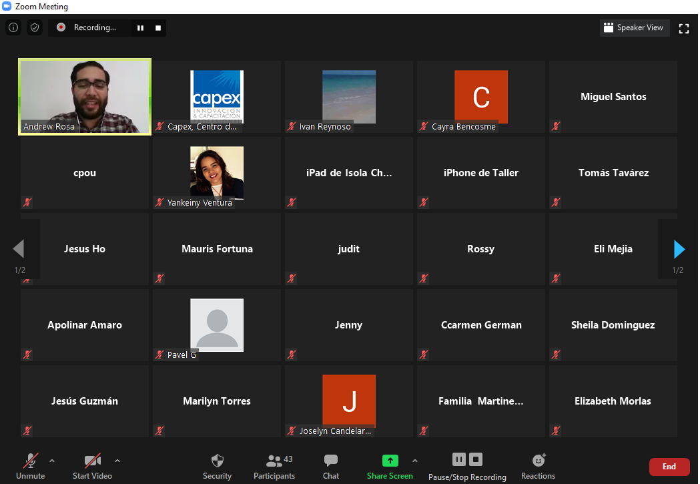The height and width of the screenshot is (484, 700).
Task: Go to previous page of participants
Action: 19,249
